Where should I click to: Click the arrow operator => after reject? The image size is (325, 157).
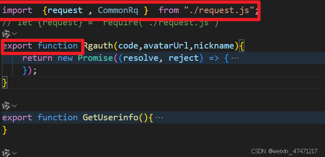click(x=214, y=58)
